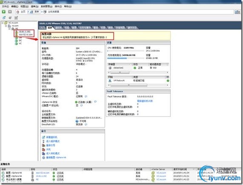The width and height of the screenshot is (243, 185).
Task: Click the DC virtual machine icon in tree
Action: (x=16, y=40)
